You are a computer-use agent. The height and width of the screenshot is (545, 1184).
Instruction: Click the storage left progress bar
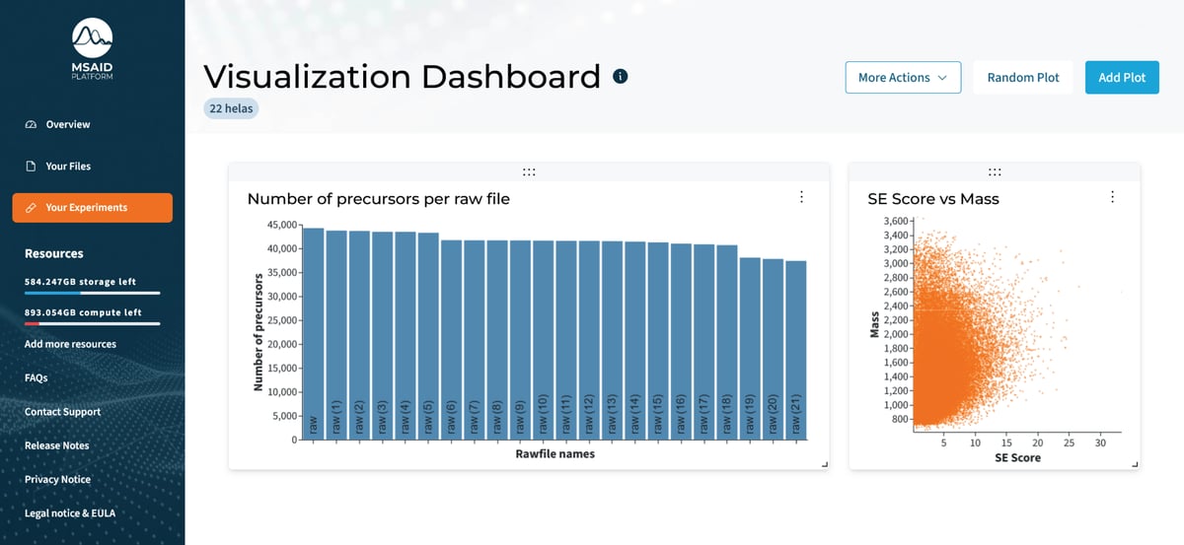click(92, 293)
